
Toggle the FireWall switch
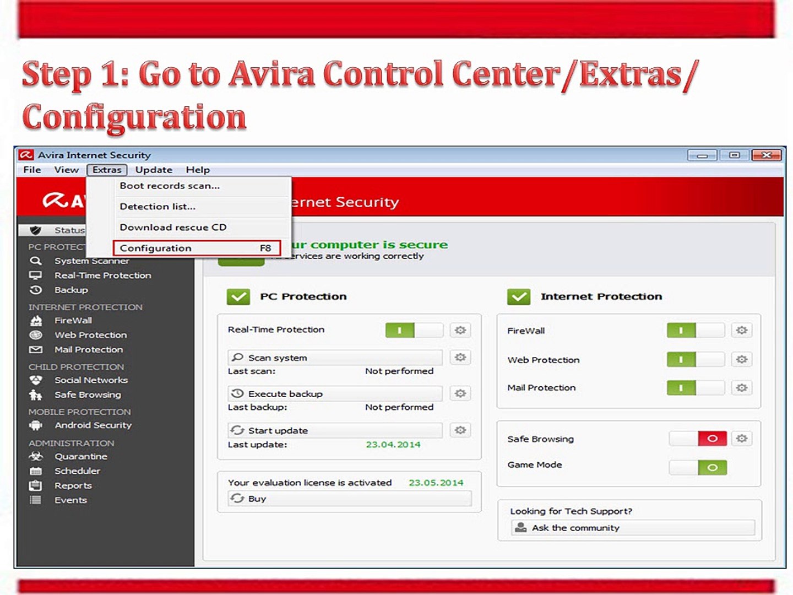click(x=696, y=330)
